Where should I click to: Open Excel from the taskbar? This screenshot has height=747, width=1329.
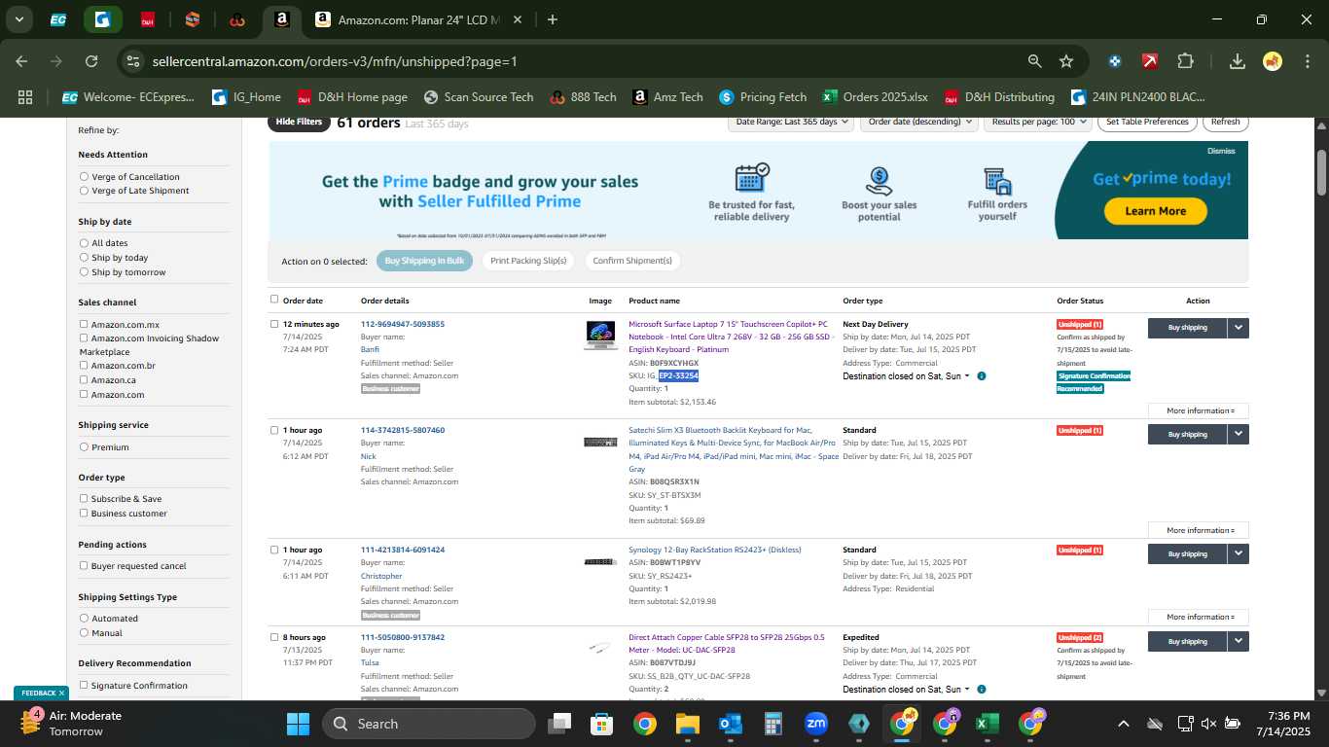click(x=988, y=724)
